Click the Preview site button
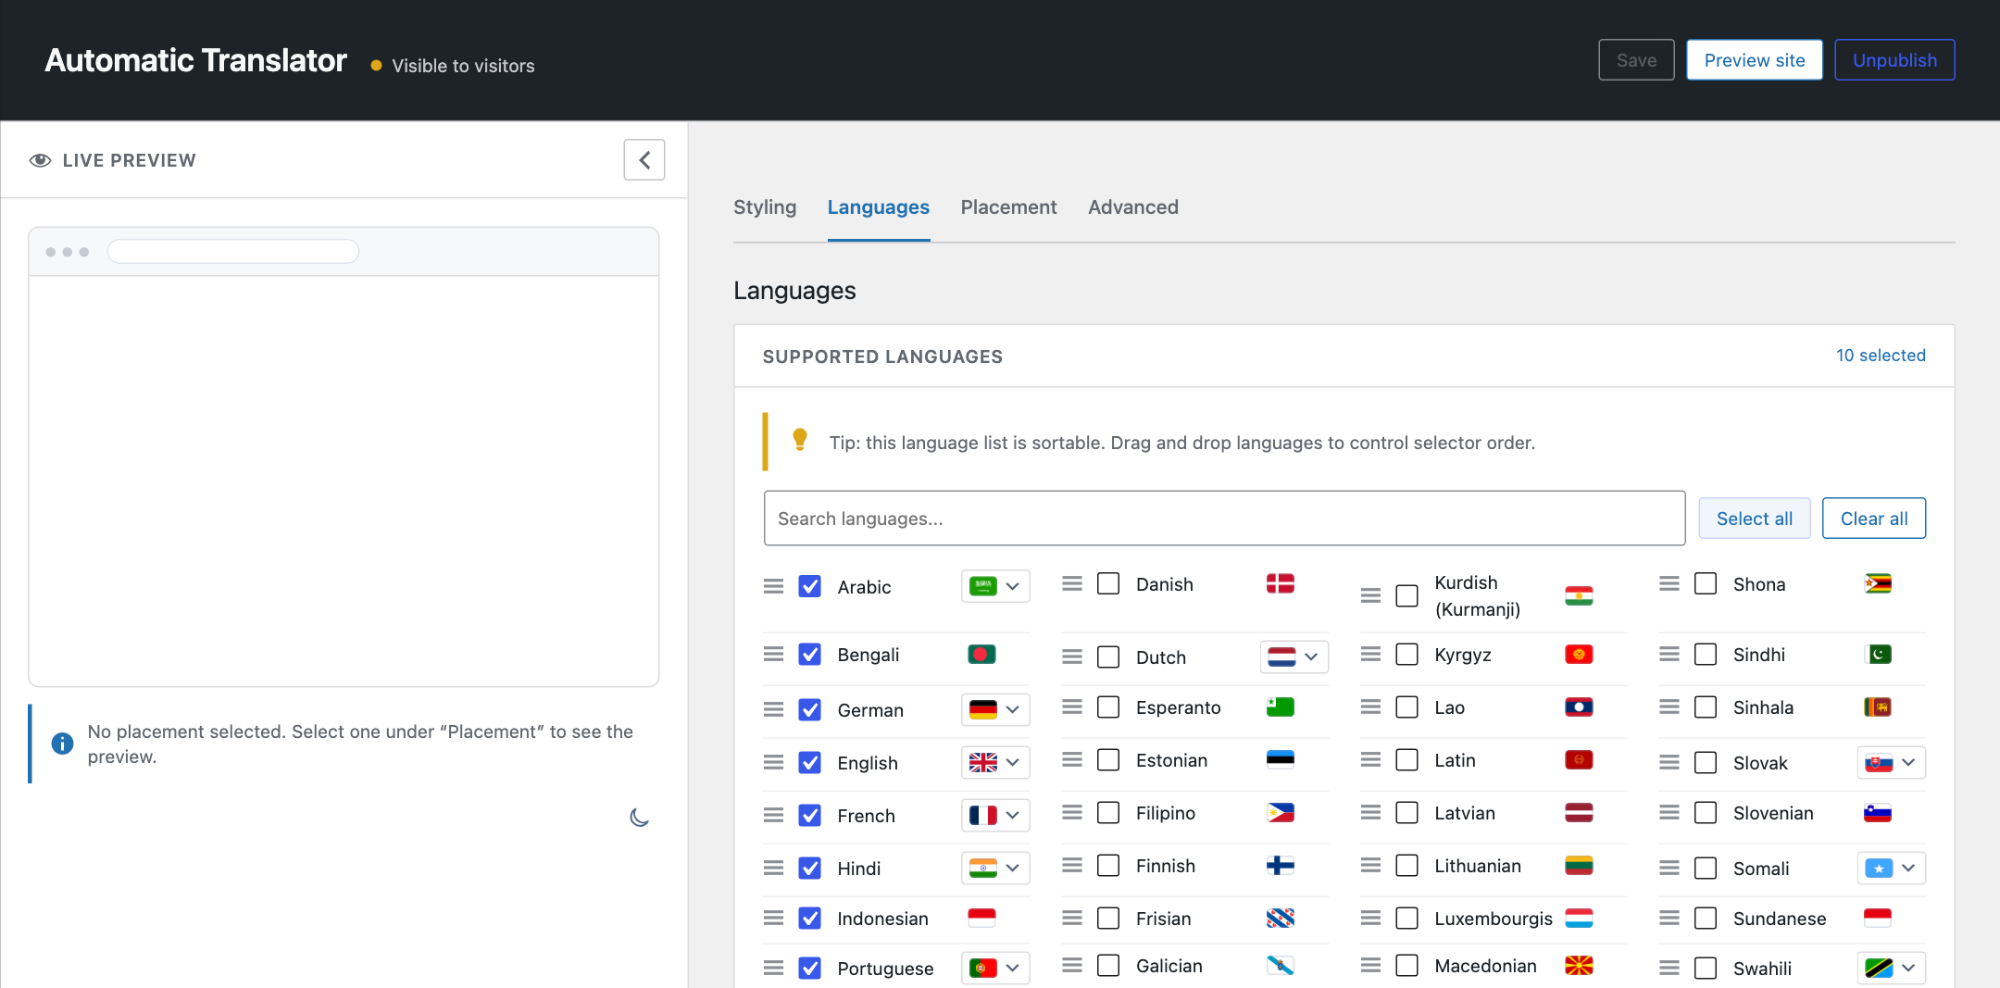The height and width of the screenshot is (988, 2000). coord(1755,60)
